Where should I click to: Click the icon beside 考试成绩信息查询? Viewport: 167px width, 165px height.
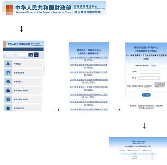tap(8, 90)
